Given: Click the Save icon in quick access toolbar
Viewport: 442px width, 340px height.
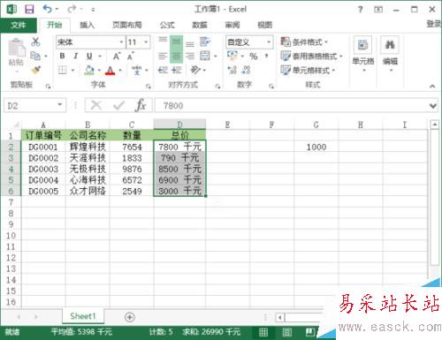Looking at the screenshot, I should point(29,9).
